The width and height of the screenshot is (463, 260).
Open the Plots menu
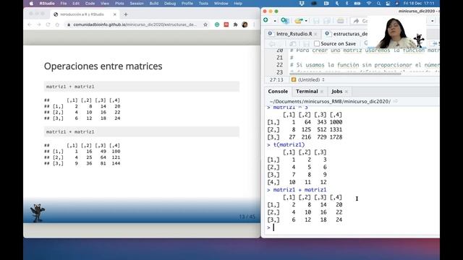(x=119, y=4)
